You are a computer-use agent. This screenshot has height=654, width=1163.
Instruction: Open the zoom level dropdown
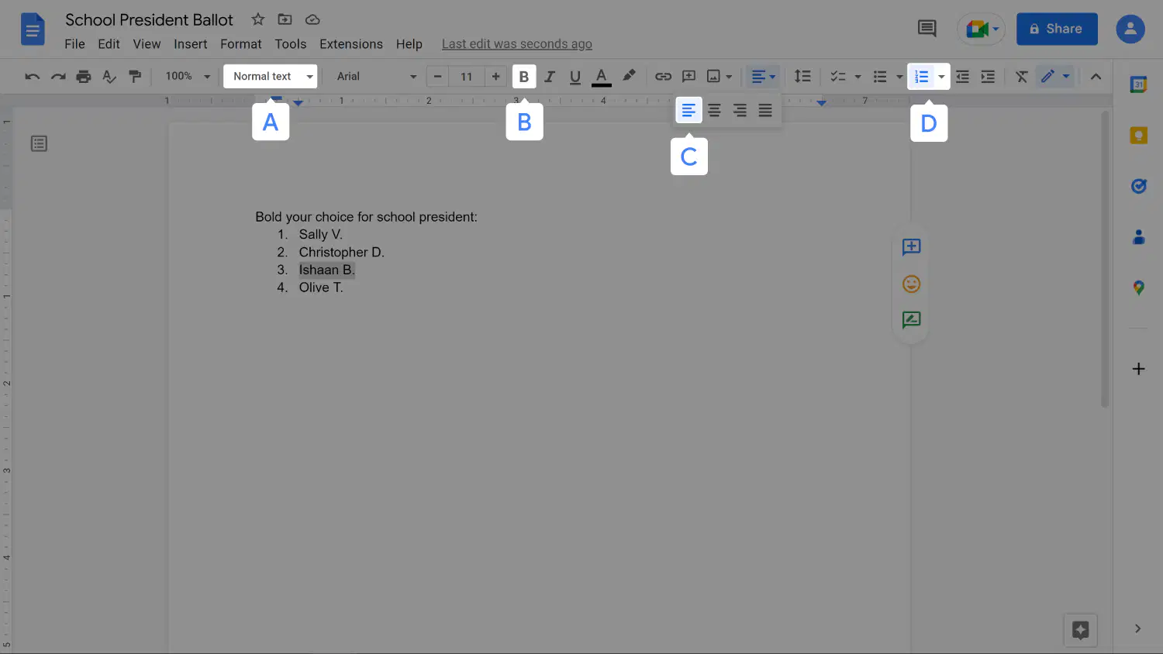[x=187, y=76]
